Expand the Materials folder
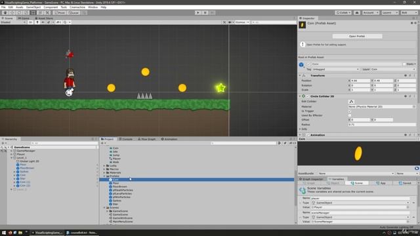Viewport: 420px width, 236px height. 104,173
